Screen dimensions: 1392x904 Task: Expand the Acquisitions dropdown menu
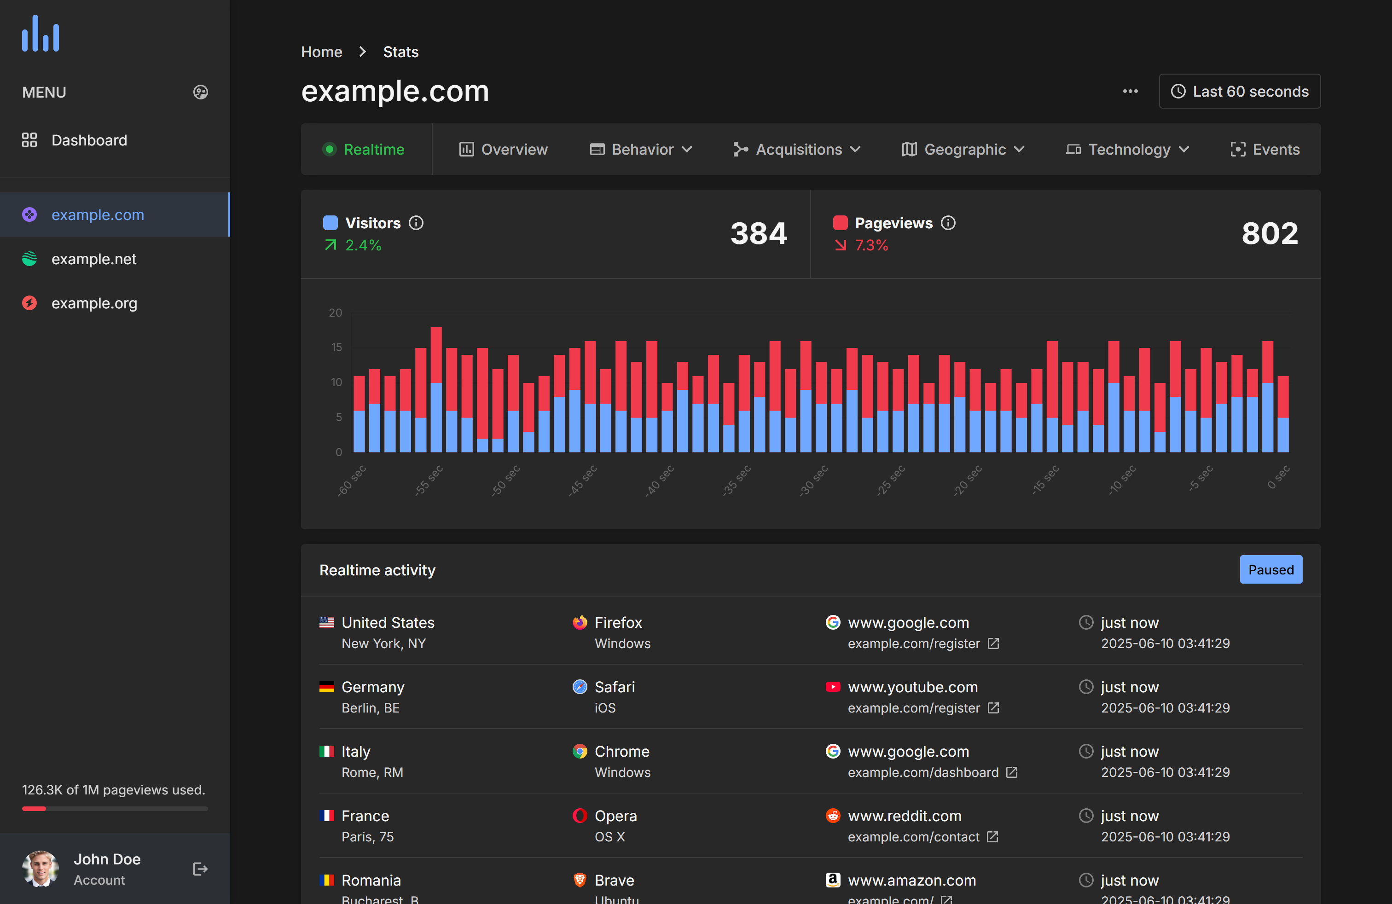(x=797, y=150)
